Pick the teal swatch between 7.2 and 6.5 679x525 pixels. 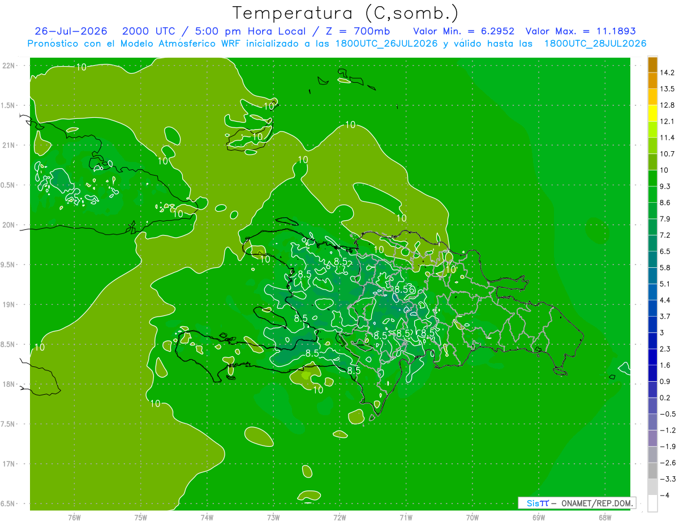click(652, 243)
